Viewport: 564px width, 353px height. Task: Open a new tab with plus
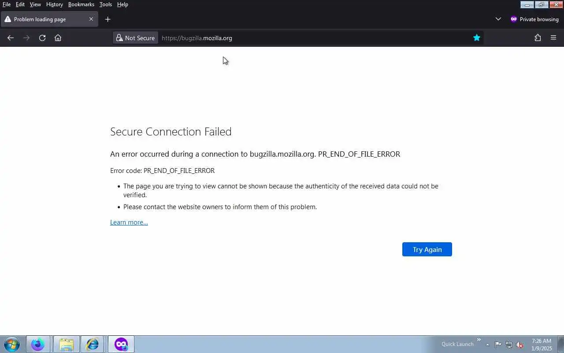tap(108, 19)
